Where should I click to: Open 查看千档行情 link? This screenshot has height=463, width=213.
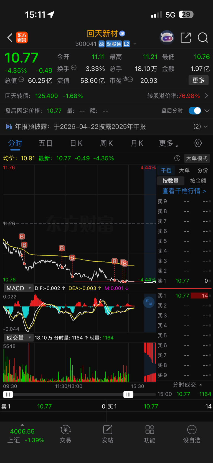184,191
